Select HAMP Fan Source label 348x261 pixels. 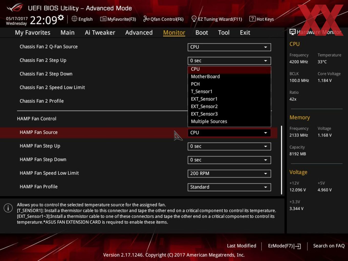39,132
